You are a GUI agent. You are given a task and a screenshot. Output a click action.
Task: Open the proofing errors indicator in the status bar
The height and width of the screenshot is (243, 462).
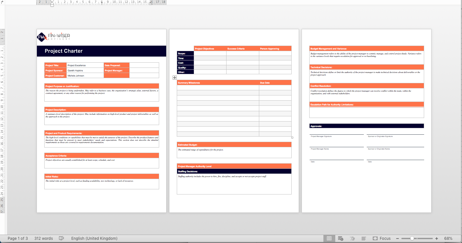[61, 238]
